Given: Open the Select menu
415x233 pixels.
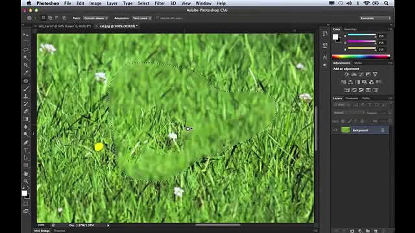Looking at the screenshot, I should pyautogui.click(x=143, y=3).
